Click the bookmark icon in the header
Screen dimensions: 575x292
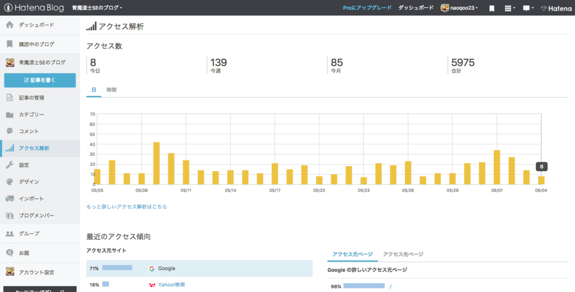pyautogui.click(x=492, y=8)
